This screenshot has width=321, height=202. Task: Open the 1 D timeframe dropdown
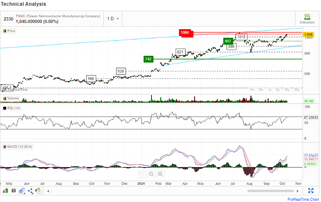coord(113,18)
